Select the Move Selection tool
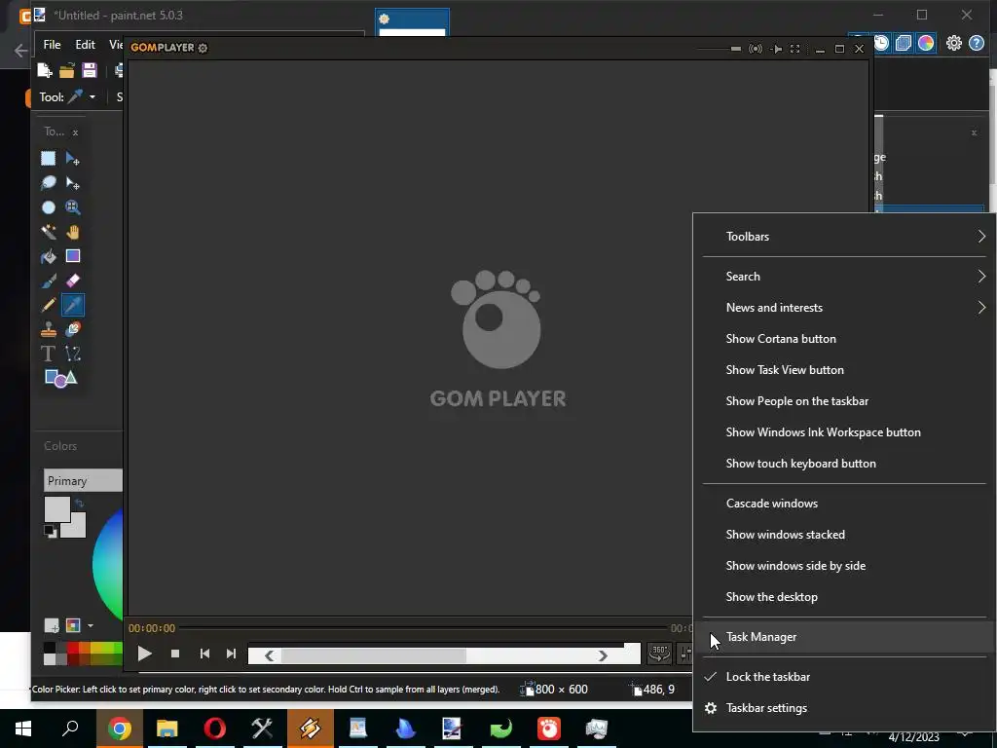Image resolution: width=997 pixels, height=748 pixels. click(x=72, y=183)
